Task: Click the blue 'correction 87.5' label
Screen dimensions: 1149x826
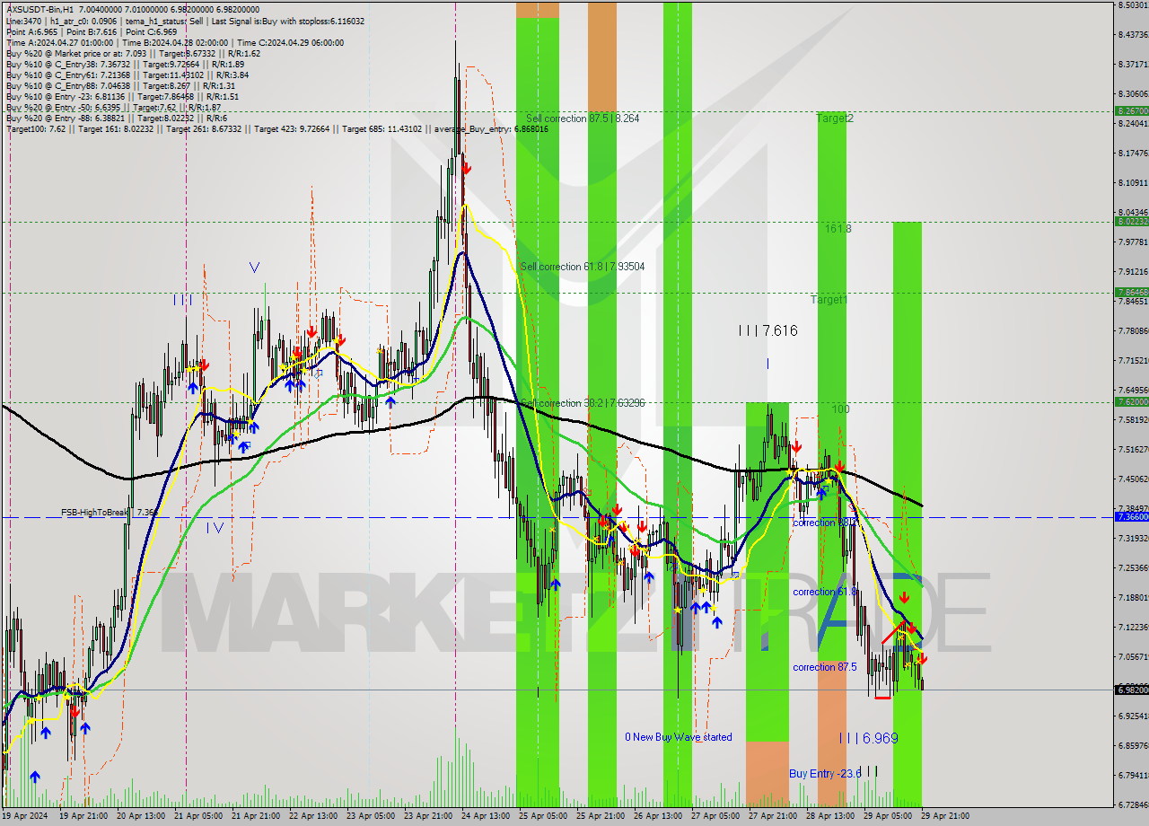Action: 825,667
